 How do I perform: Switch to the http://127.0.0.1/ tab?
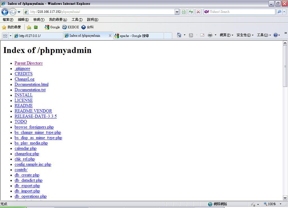pos(38,36)
